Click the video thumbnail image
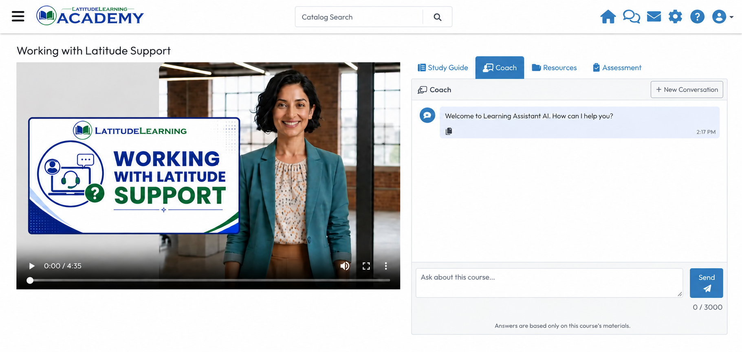The height and width of the screenshot is (352, 742). pyautogui.click(x=208, y=176)
